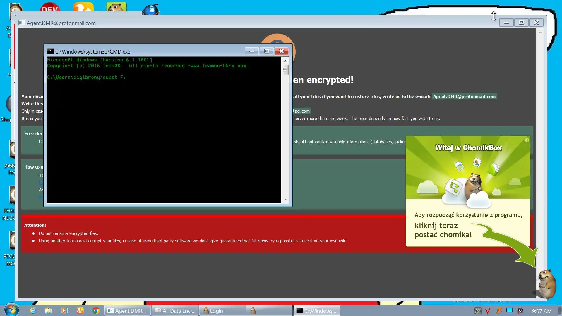Open Windows Media Player taskbar icon
The width and height of the screenshot is (562, 316).
coord(64,311)
